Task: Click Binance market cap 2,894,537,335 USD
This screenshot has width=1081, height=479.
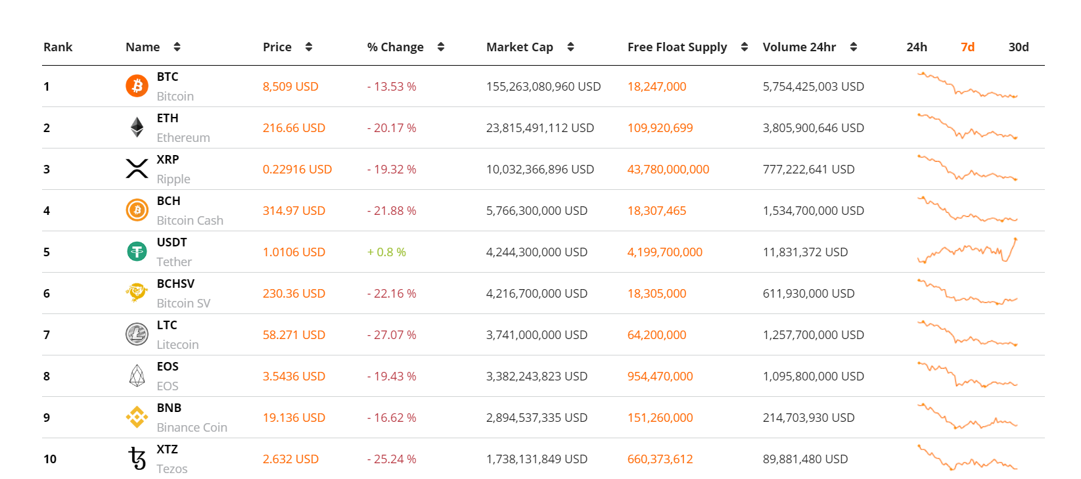Action: 537,417
